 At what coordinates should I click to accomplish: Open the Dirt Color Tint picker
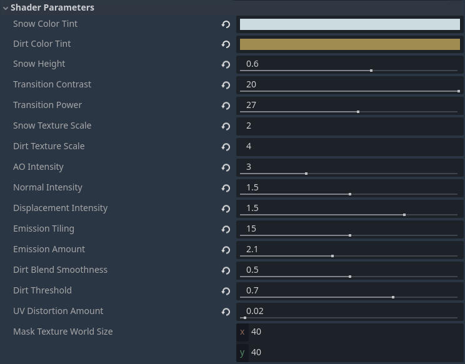pyautogui.click(x=349, y=44)
